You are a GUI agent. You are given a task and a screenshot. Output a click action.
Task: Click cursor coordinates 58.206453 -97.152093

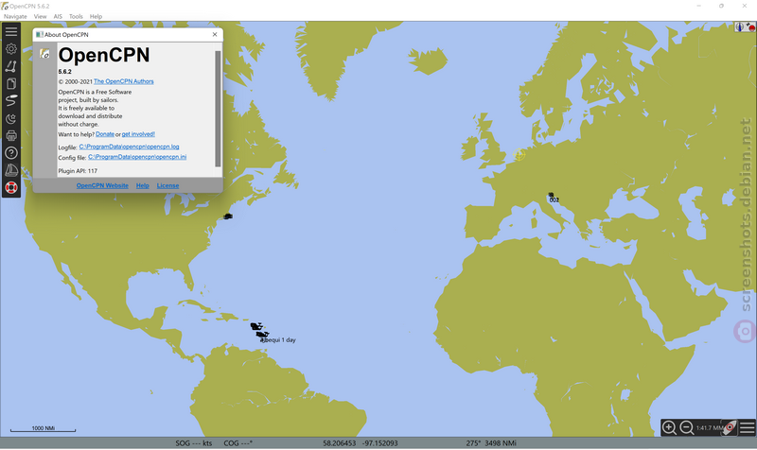pyautogui.click(x=361, y=443)
